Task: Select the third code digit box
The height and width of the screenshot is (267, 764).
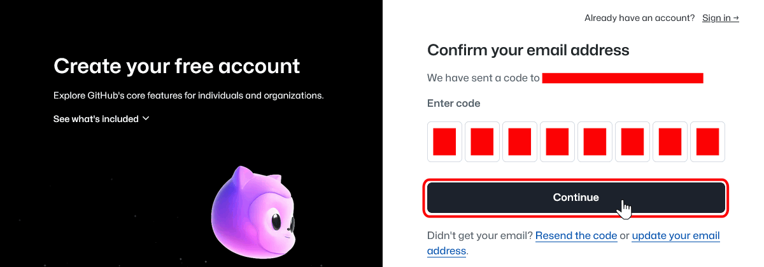Action: pyautogui.click(x=520, y=142)
